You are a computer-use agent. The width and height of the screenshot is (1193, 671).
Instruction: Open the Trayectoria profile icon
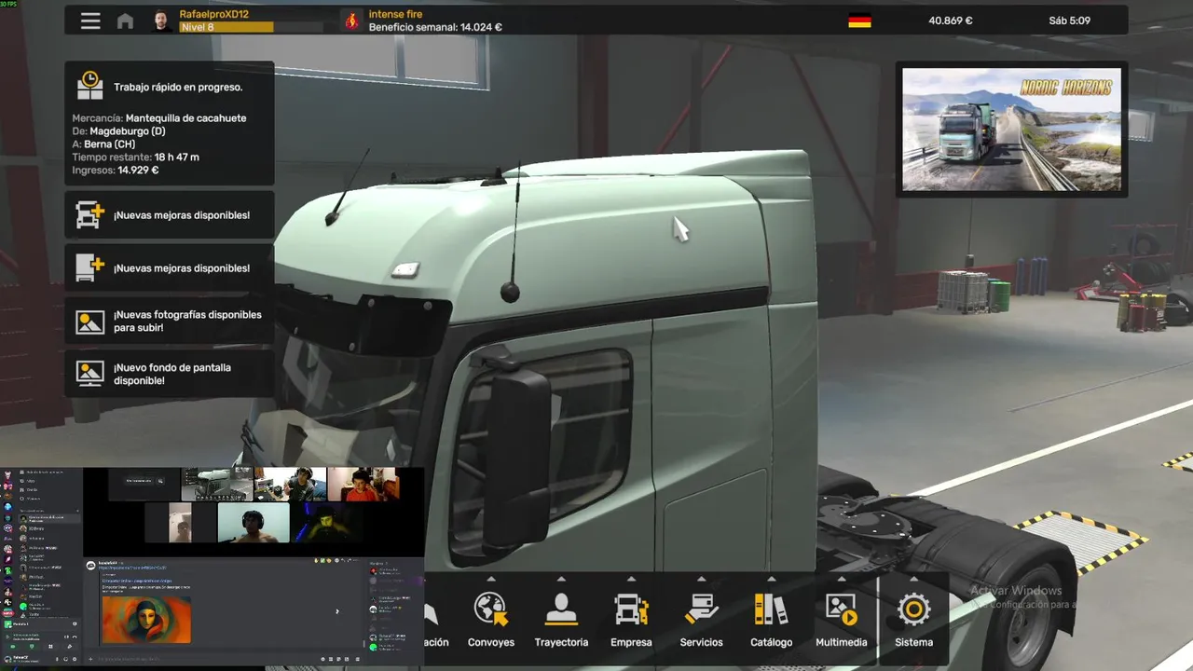point(561,609)
